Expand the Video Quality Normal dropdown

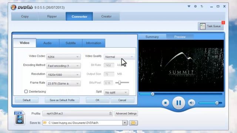(119, 57)
